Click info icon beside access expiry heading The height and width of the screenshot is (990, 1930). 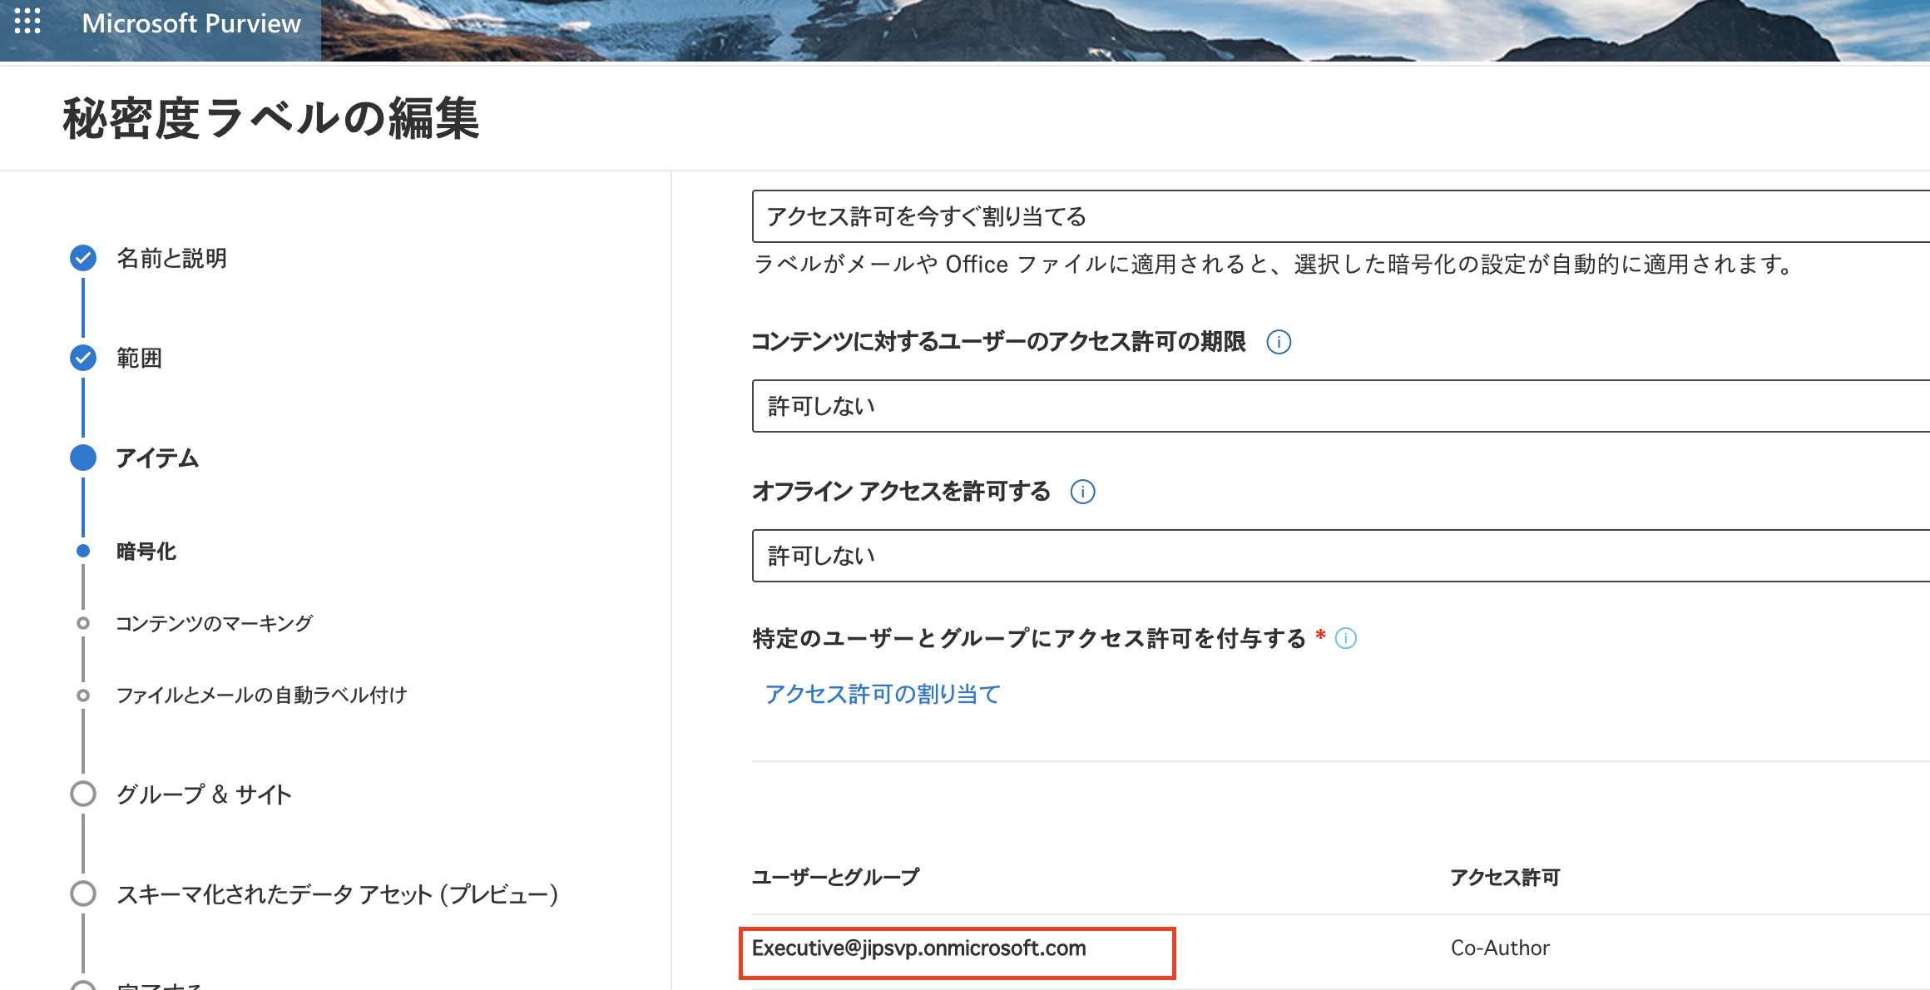tap(1279, 342)
